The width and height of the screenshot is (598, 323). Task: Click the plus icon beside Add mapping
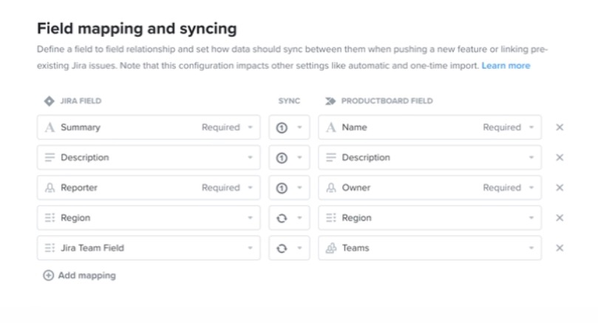click(49, 276)
